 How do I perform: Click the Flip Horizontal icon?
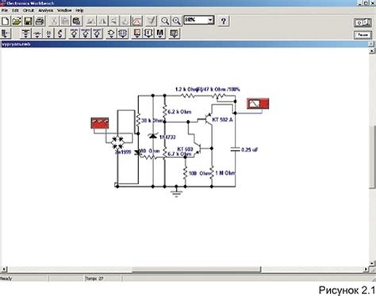(x=102, y=21)
